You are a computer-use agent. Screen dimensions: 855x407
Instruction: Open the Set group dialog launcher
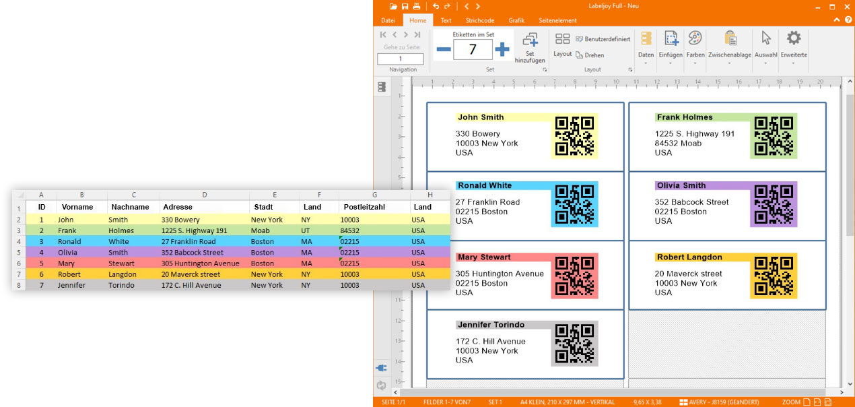pos(545,69)
